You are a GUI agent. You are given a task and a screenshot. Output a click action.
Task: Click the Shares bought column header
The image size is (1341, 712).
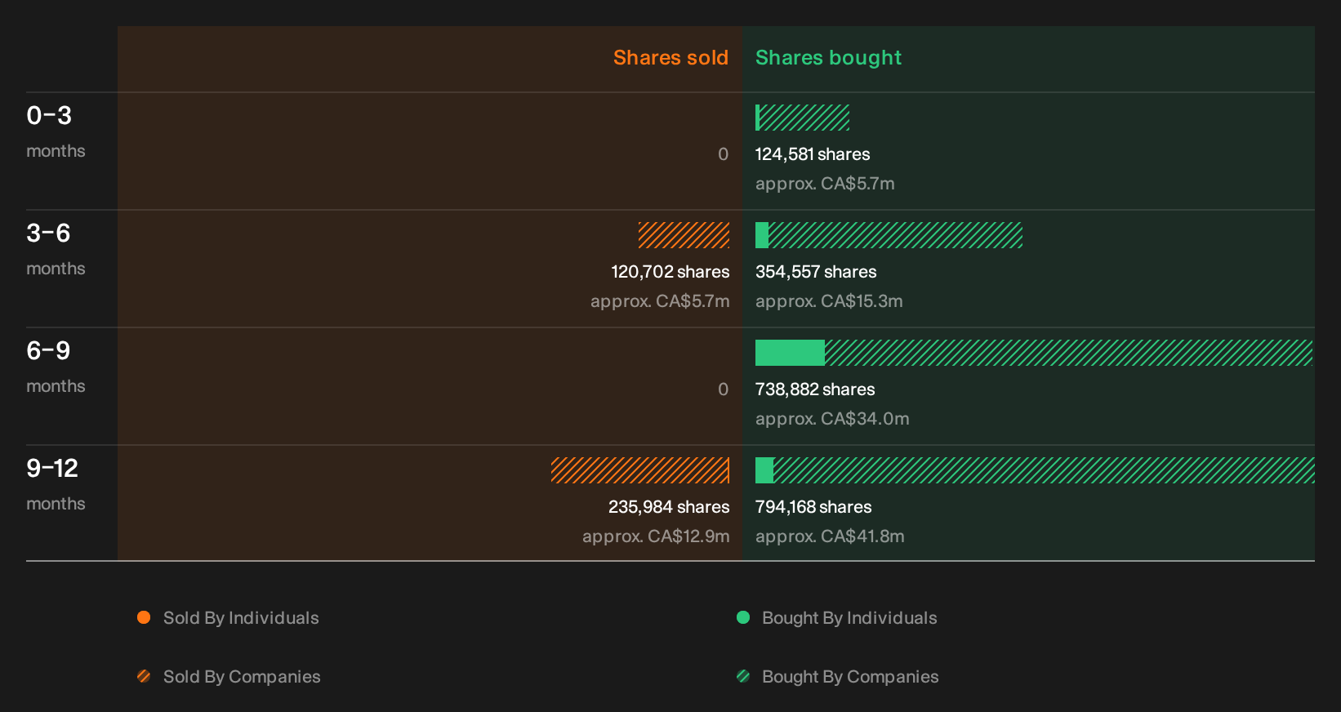click(828, 58)
